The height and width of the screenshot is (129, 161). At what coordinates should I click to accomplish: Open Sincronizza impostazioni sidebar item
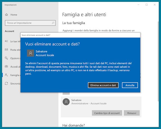click(x=13, y=83)
